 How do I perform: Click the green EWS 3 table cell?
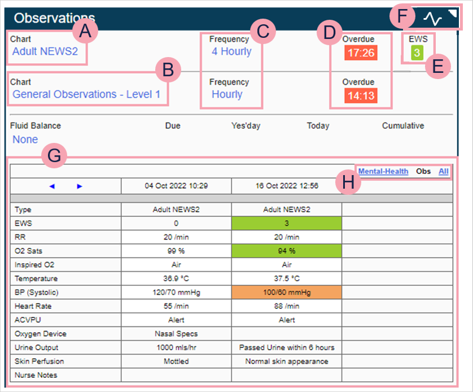click(x=286, y=223)
